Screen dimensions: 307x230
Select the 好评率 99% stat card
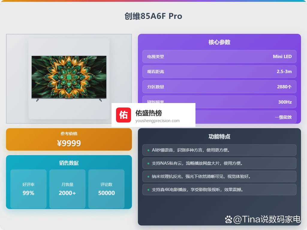pos(28,189)
